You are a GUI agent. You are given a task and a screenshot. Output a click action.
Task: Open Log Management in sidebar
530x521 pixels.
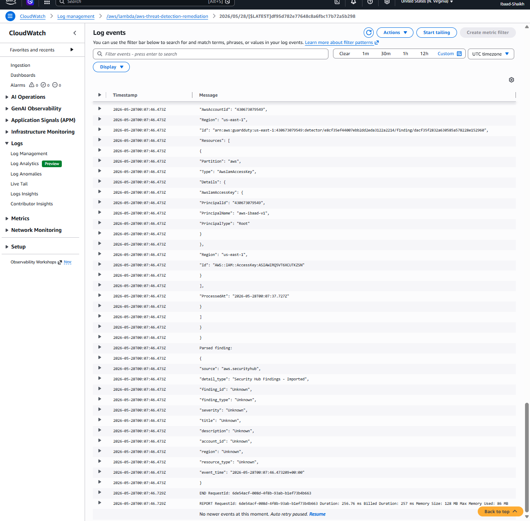[29, 153]
